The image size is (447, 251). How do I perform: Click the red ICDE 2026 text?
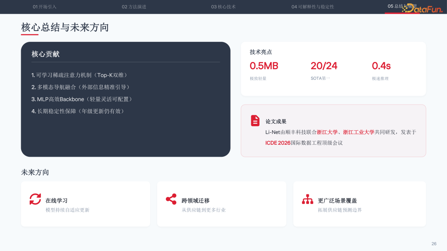click(278, 143)
